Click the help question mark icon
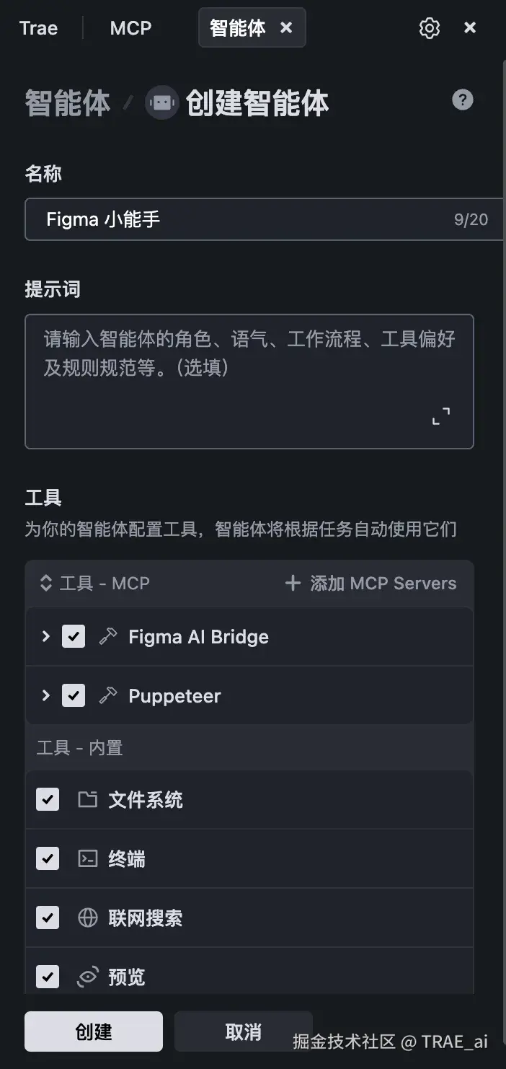The image size is (506, 1069). (x=462, y=100)
